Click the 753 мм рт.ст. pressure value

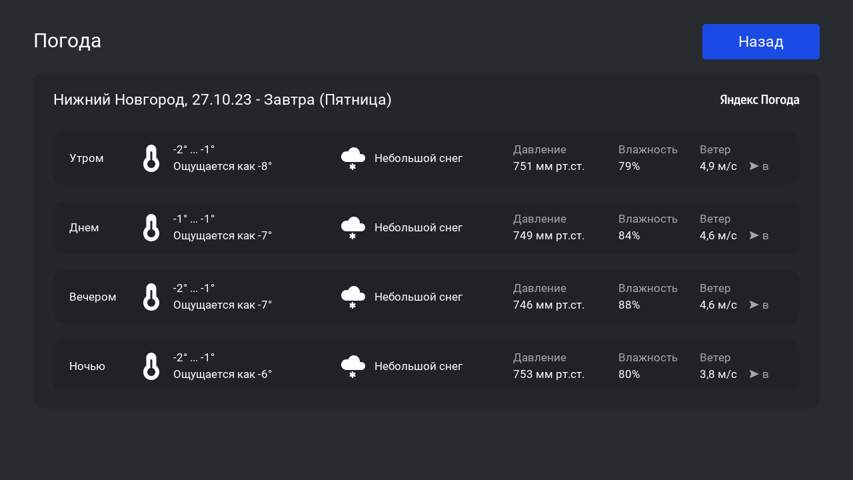pos(548,374)
